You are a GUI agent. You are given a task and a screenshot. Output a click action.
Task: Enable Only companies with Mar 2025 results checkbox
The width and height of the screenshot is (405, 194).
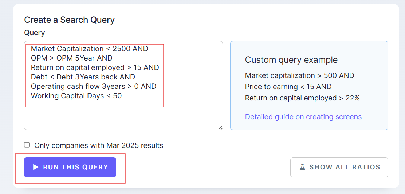[27, 145]
